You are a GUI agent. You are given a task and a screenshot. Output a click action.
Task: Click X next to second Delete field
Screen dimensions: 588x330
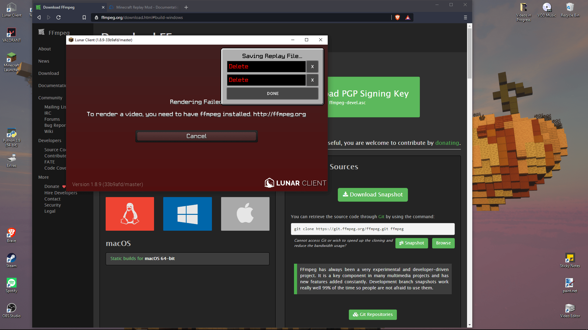(x=312, y=80)
